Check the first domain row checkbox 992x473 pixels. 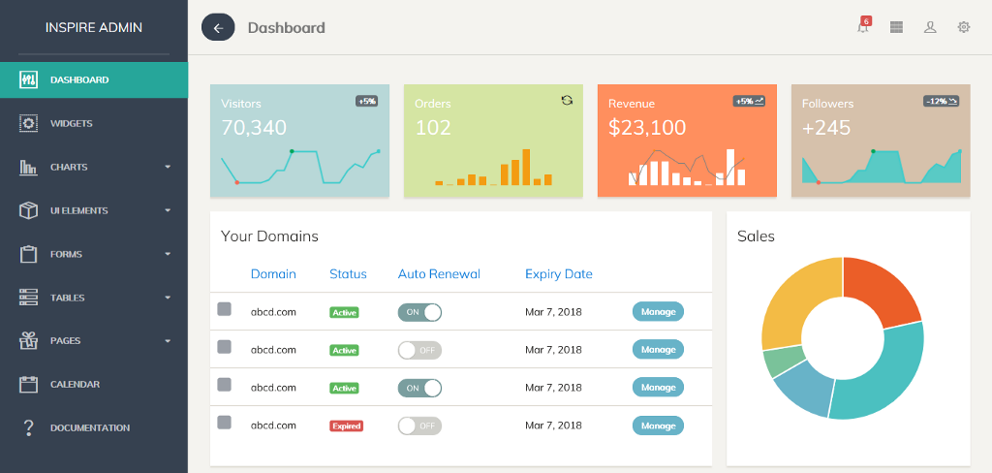tap(224, 309)
